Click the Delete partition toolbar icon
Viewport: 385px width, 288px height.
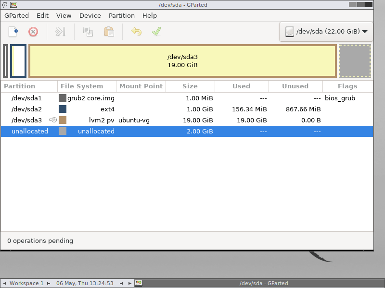33,32
